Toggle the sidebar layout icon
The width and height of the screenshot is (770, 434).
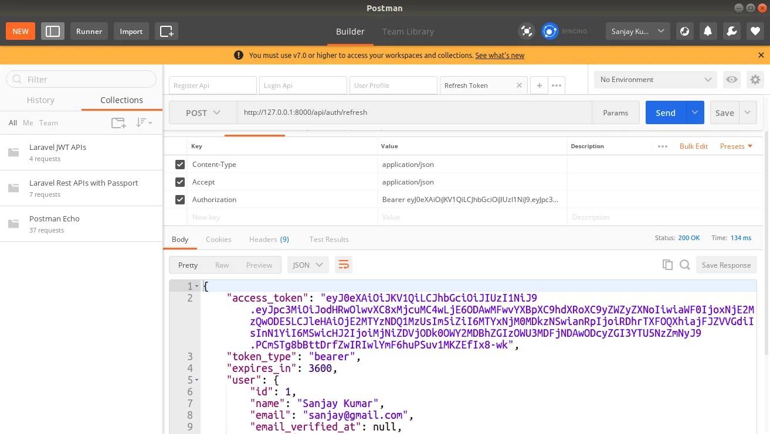coord(53,31)
